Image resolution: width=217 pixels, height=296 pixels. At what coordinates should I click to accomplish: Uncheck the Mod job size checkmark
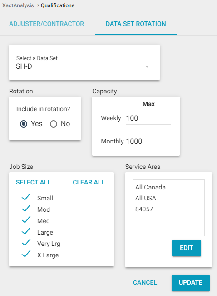(26, 209)
